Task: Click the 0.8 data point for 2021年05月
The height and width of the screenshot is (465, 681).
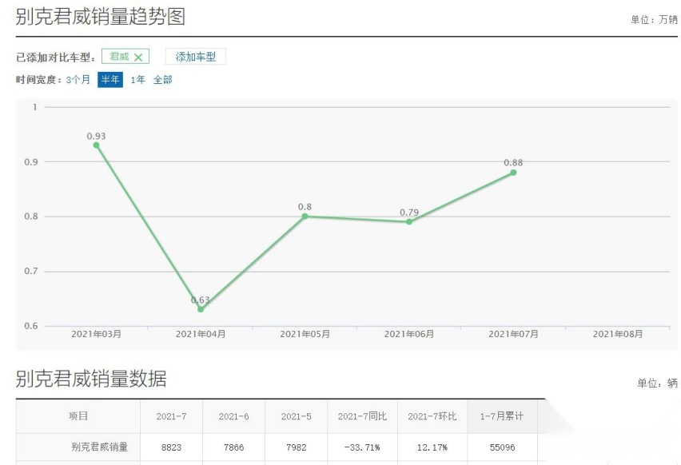Action: point(305,217)
